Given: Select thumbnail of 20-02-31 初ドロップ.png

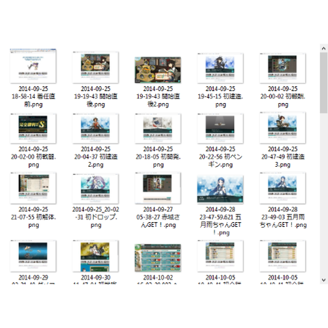Looking at the screenshot, I should 96,189.
